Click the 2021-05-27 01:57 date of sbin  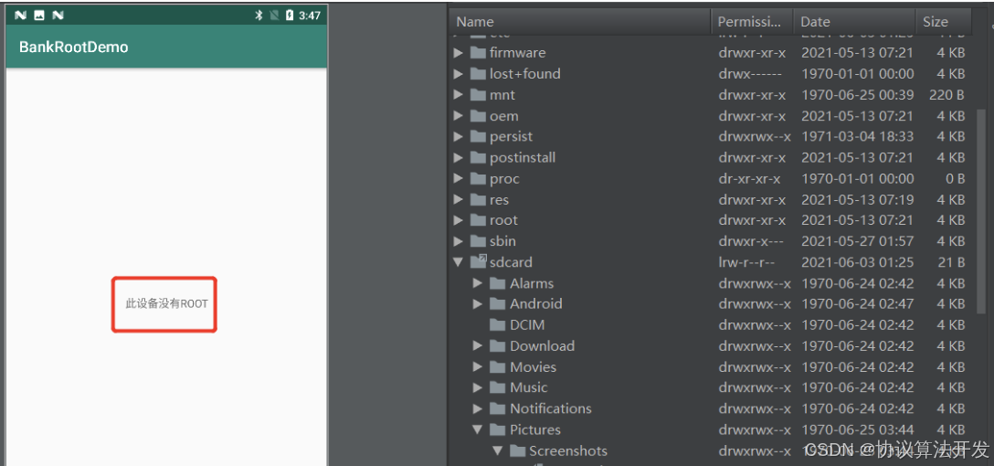(858, 241)
